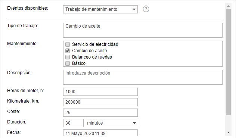
Task: Focus the Tipo de trabajo text area
Action: 143,30
